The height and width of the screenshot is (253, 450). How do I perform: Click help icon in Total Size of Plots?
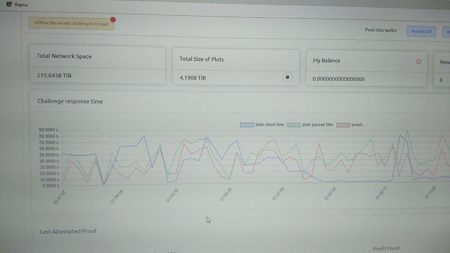[287, 77]
